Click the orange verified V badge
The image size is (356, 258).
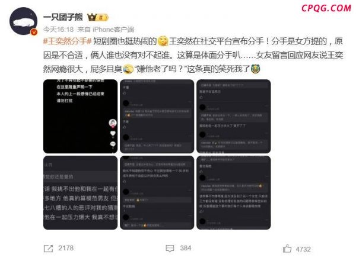point(34,32)
